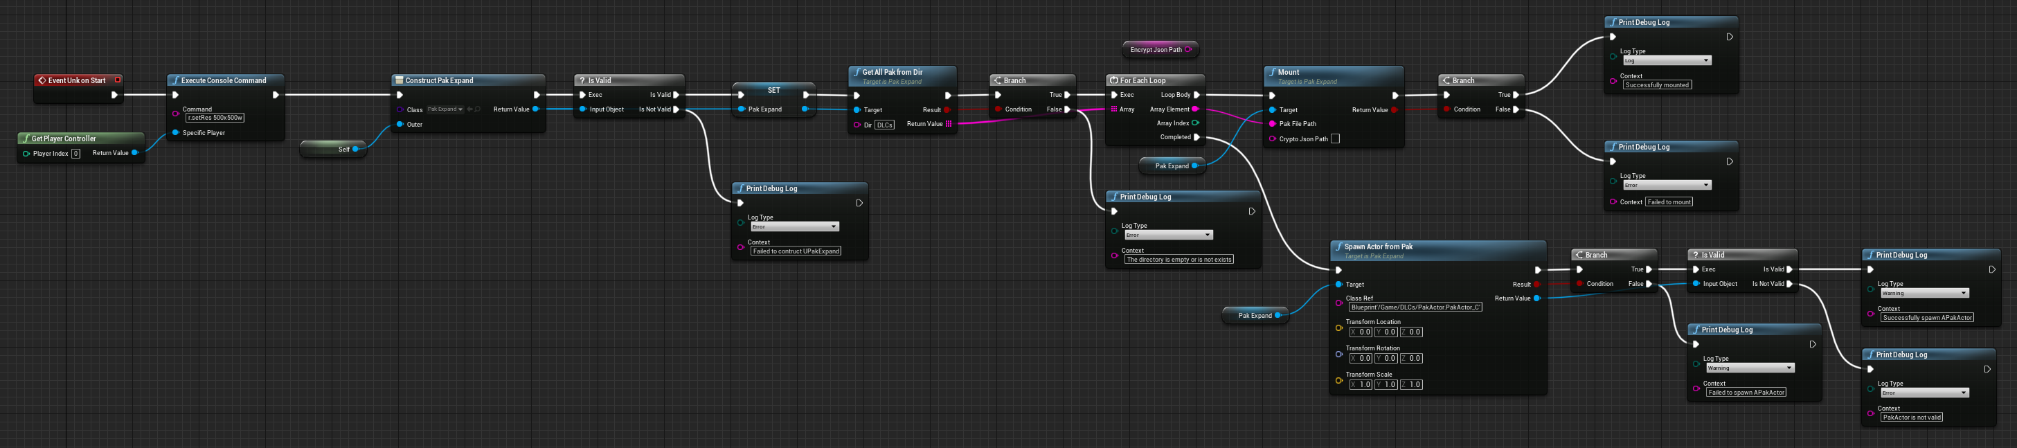Screen dimensions: 2017x448
Task: Open the Class dropdown in Construct Pak Expand
Action: [x=445, y=109]
